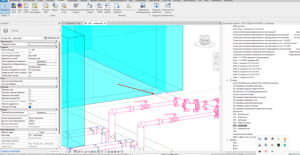Select the Изменить (Modify) arrow tool
This screenshot has width=300, height=155.
[x=5, y=8]
